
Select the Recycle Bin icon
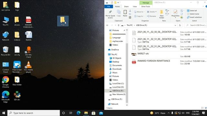pyautogui.click(x=5, y=51)
